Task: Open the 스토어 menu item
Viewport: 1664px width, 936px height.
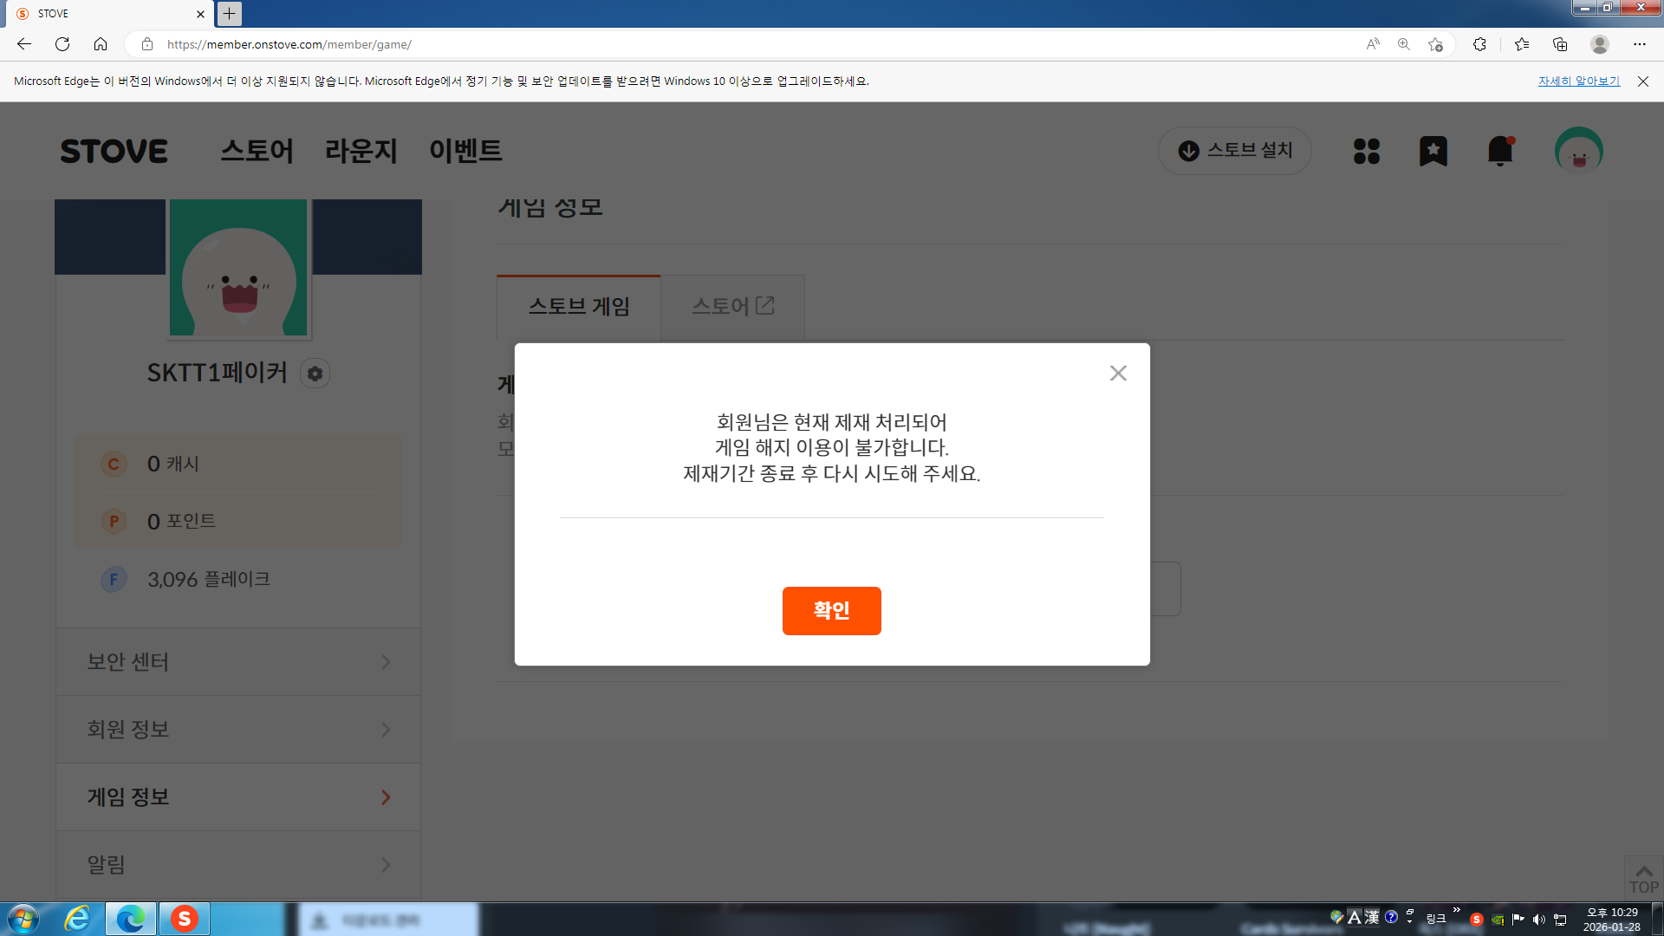Action: 257,151
